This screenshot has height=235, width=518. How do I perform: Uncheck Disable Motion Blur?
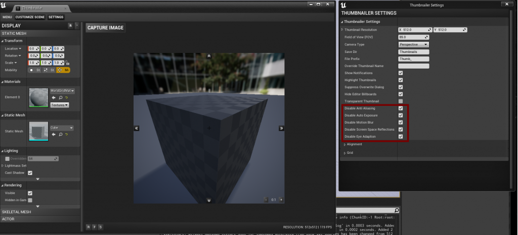401,123
